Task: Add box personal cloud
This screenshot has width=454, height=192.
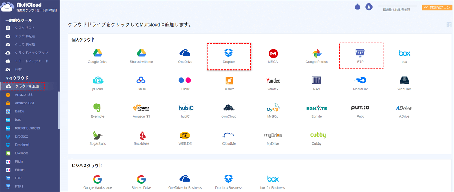Action: click(404, 56)
